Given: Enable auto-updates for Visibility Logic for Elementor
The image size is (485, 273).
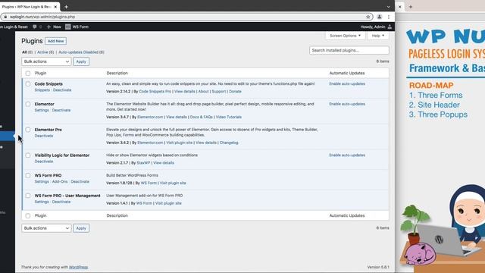Looking at the screenshot, I should point(347,155).
